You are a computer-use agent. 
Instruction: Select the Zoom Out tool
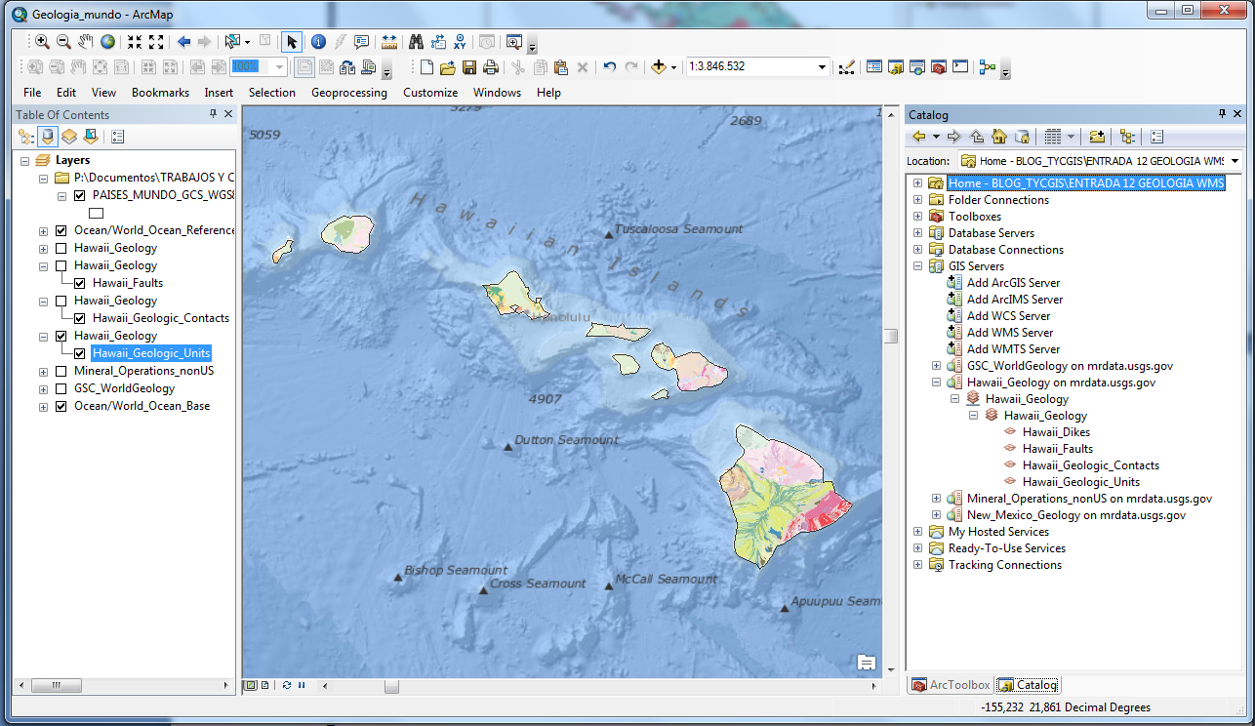[63, 42]
